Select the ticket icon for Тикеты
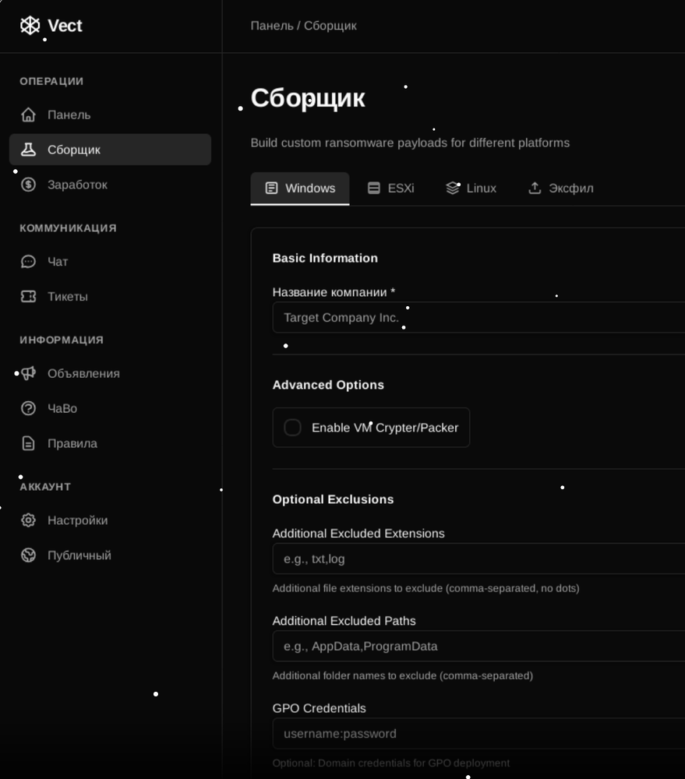The image size is (685, 779). pos(29,297)
